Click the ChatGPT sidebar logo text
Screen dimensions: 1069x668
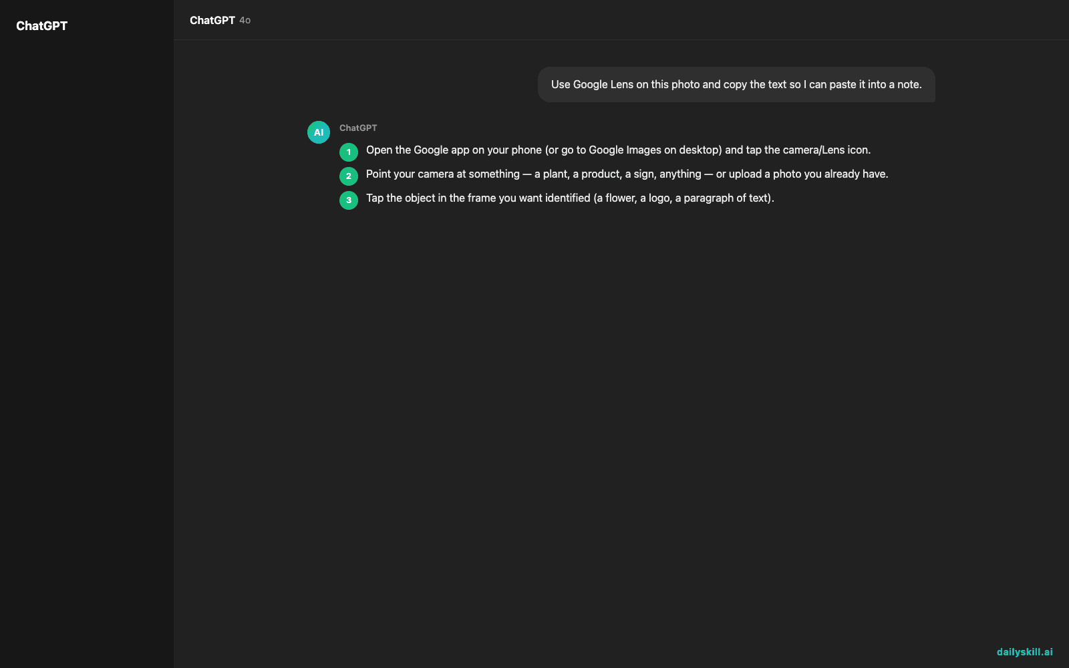(41, 26)
